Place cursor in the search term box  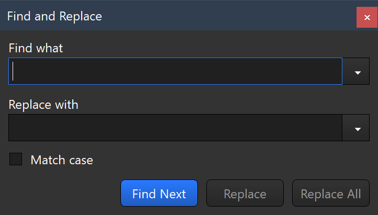pos(175,72)
